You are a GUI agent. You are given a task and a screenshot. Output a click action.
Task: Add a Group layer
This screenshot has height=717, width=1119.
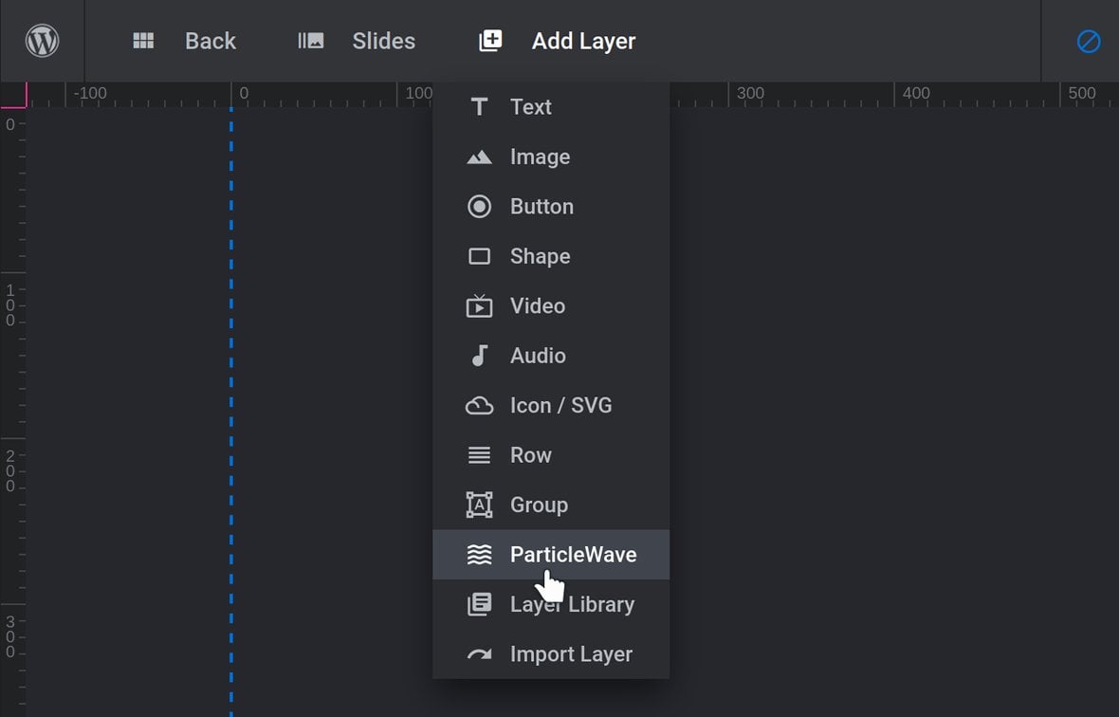click(x=551, y=506)
